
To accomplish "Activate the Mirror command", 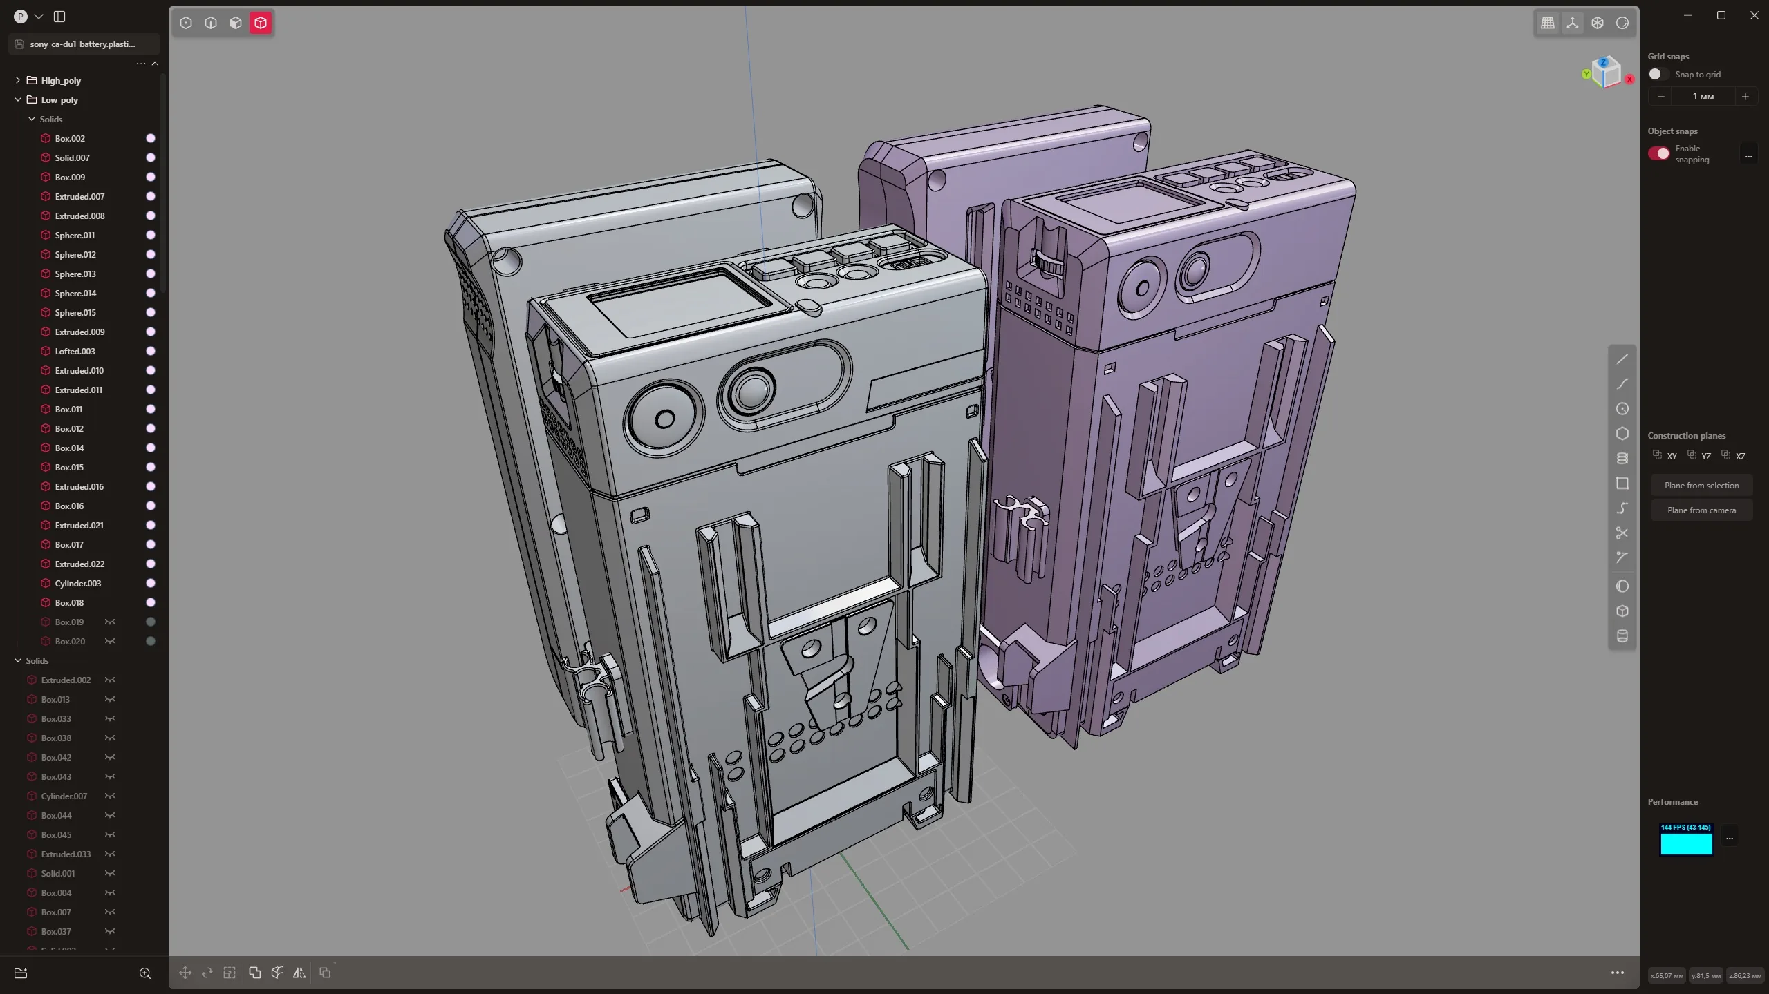I will 299,973.
